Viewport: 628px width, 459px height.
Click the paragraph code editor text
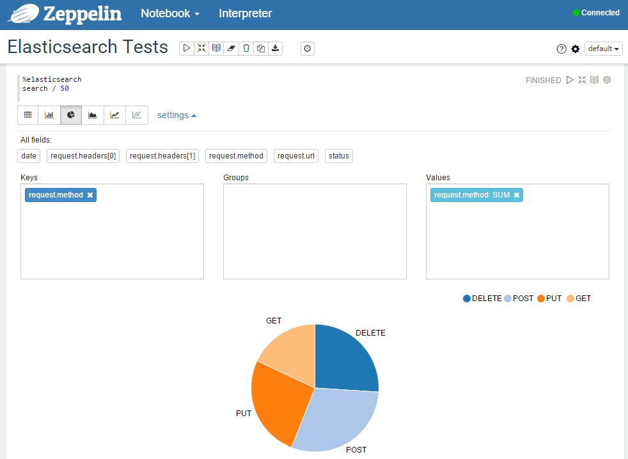[52, 84]
